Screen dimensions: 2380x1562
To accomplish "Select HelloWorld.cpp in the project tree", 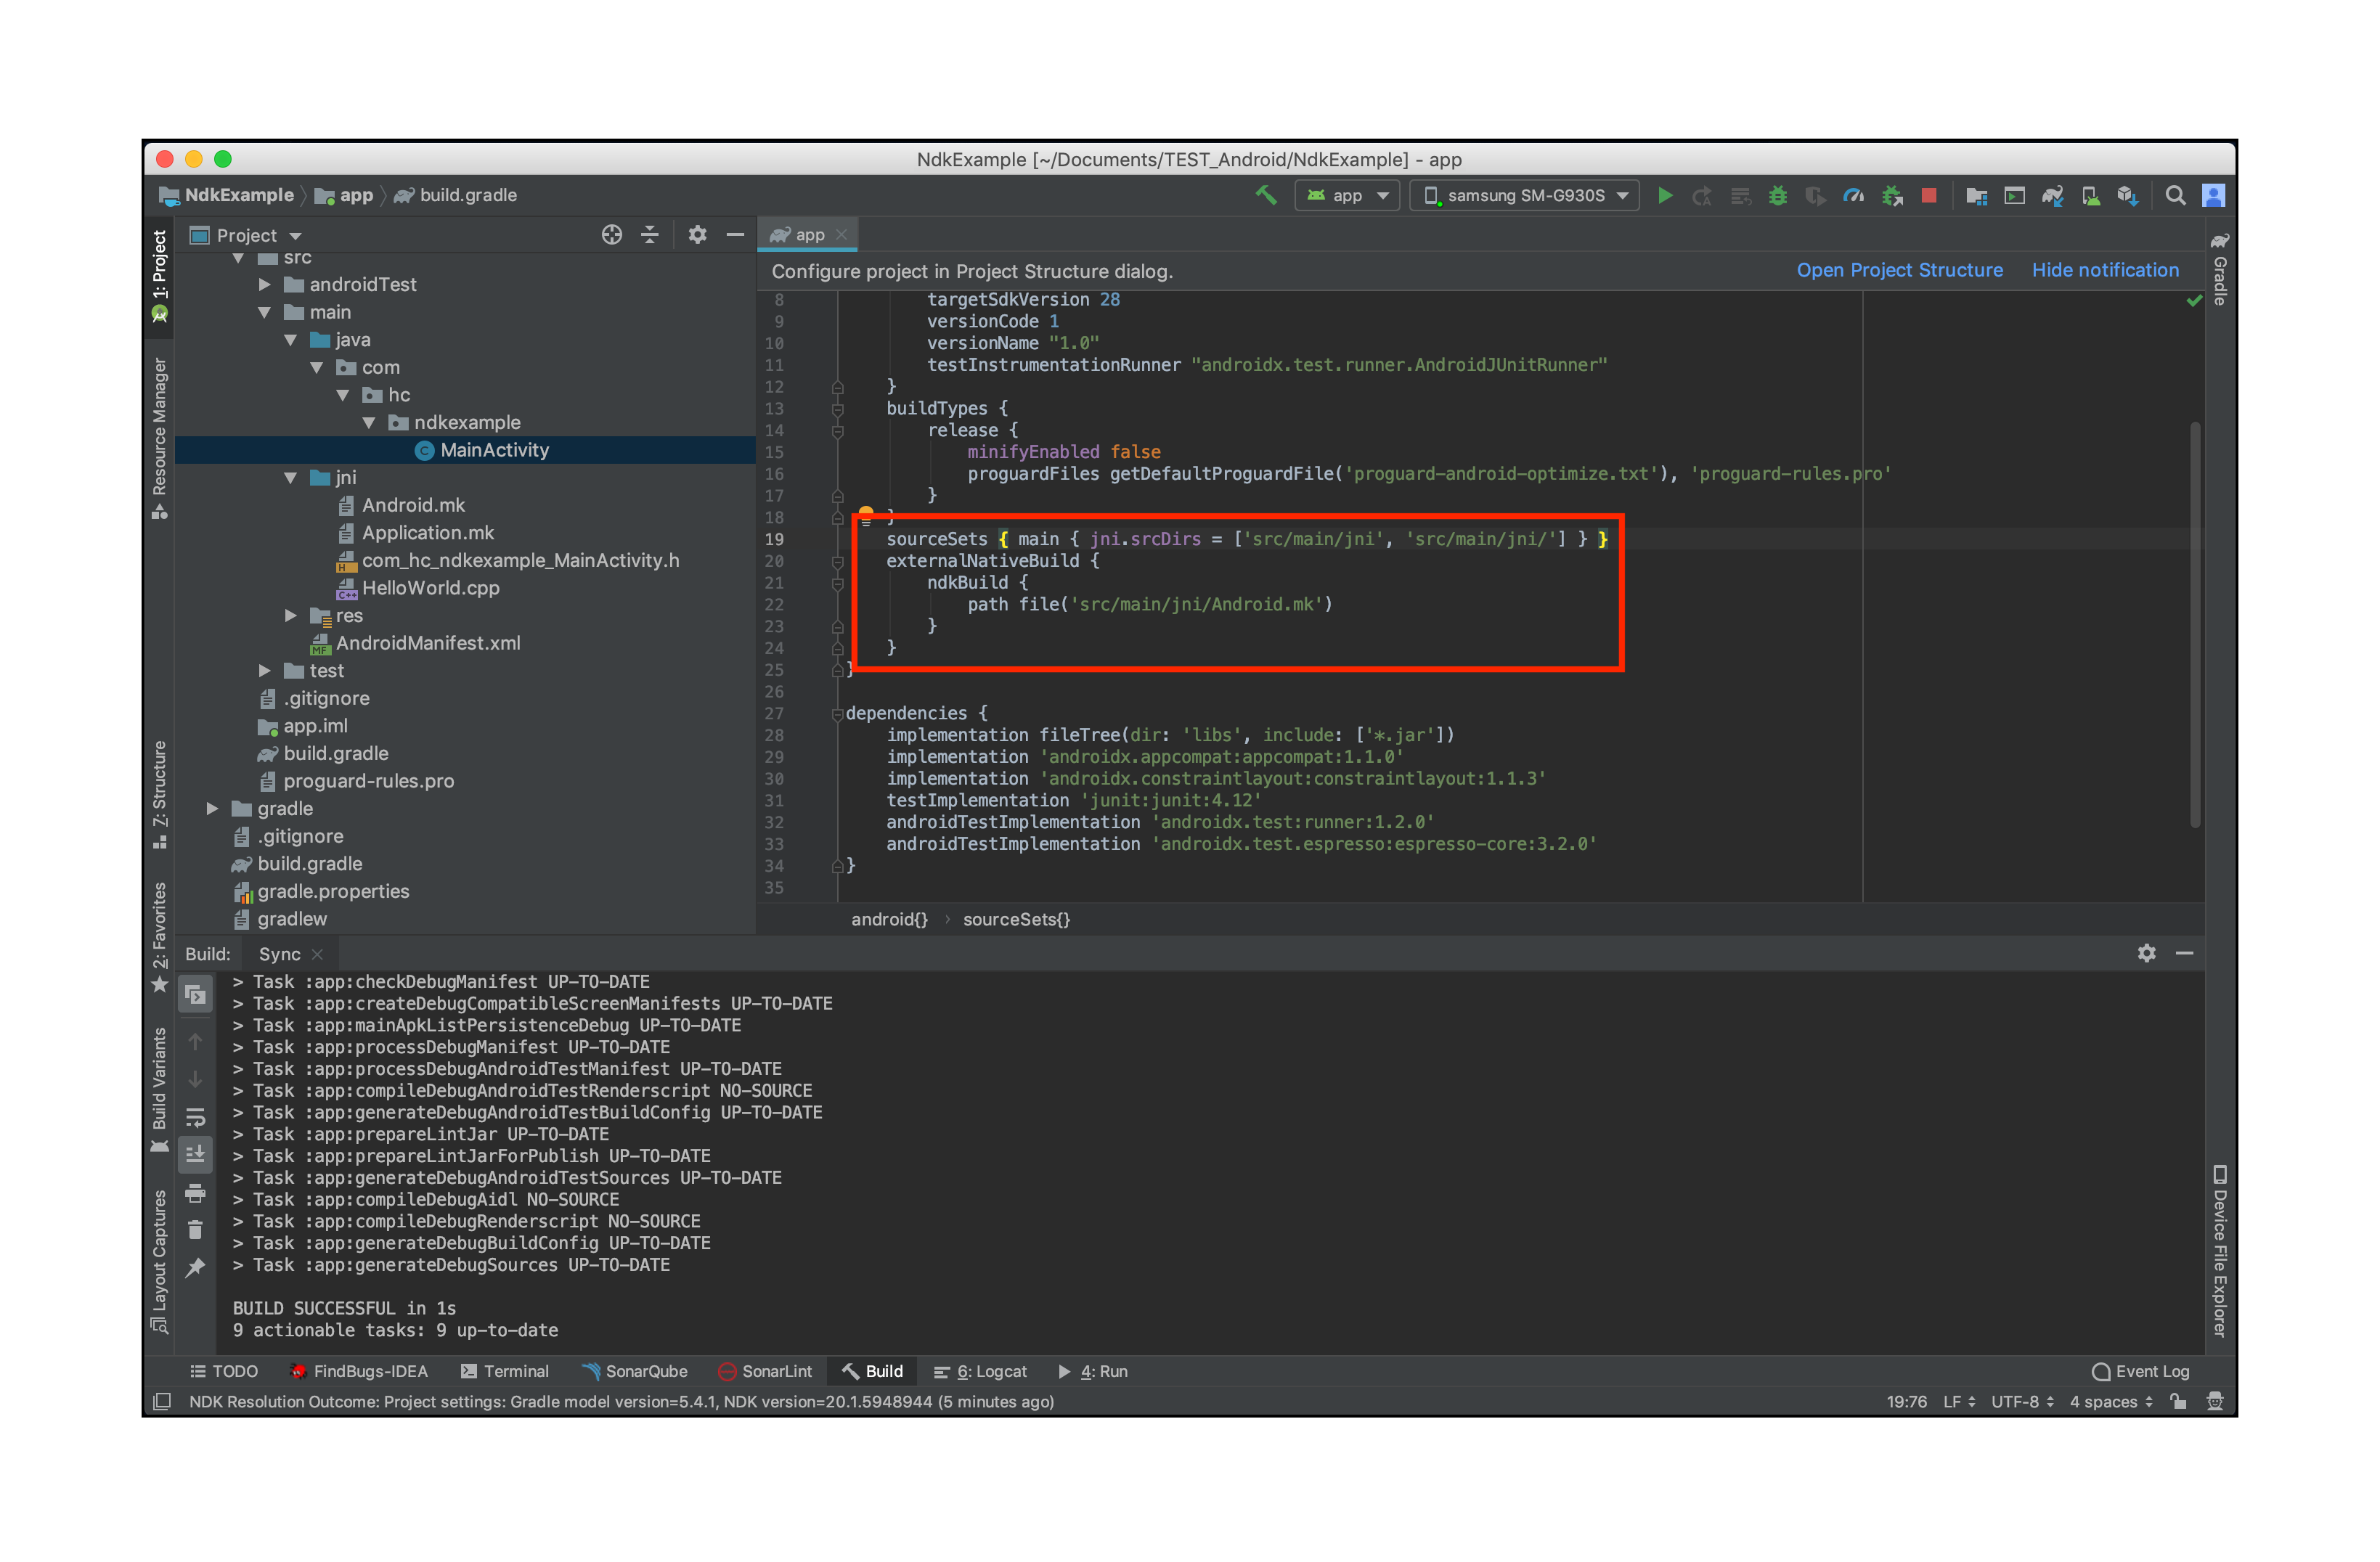I will [x=430, y=588].
